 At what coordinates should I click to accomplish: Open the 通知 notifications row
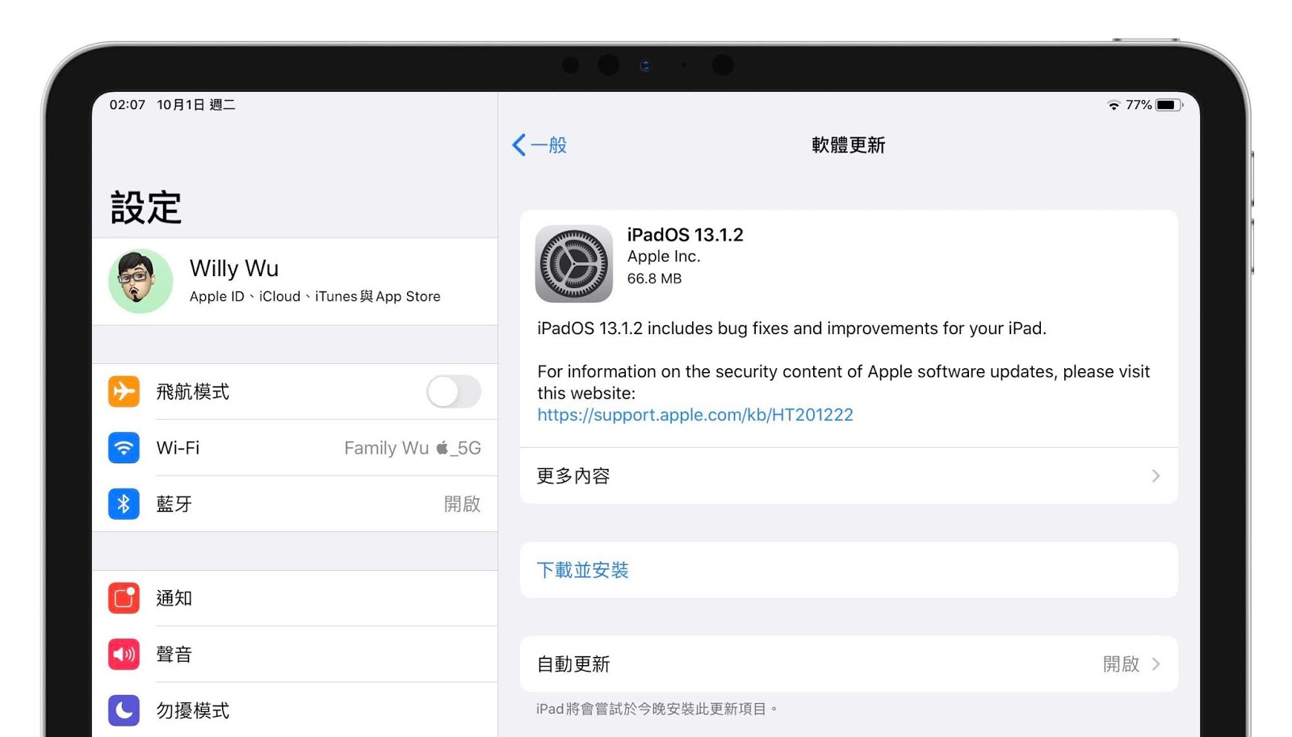point(295,598)
